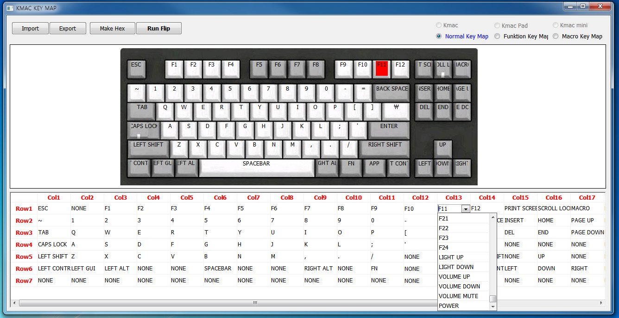Click the table's horizontal scrollbar thumb

(255, 303)
